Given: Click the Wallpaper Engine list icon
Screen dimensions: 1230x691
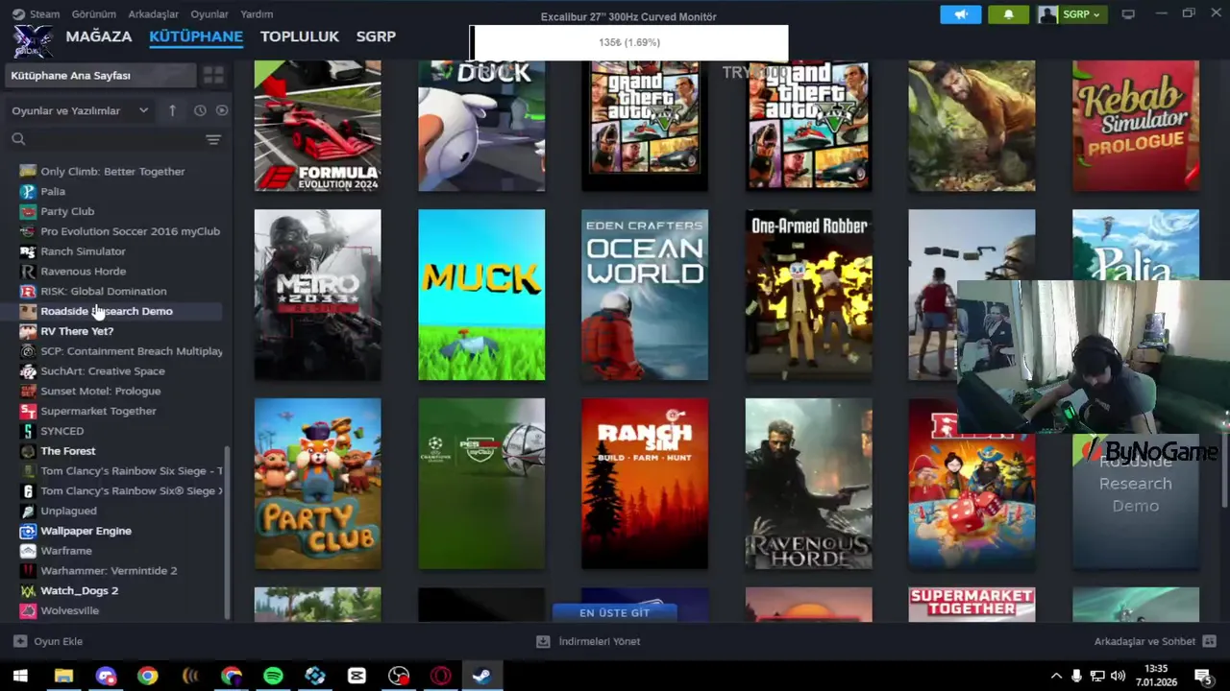Looking at the screenshot, I should tap(28, 531).
